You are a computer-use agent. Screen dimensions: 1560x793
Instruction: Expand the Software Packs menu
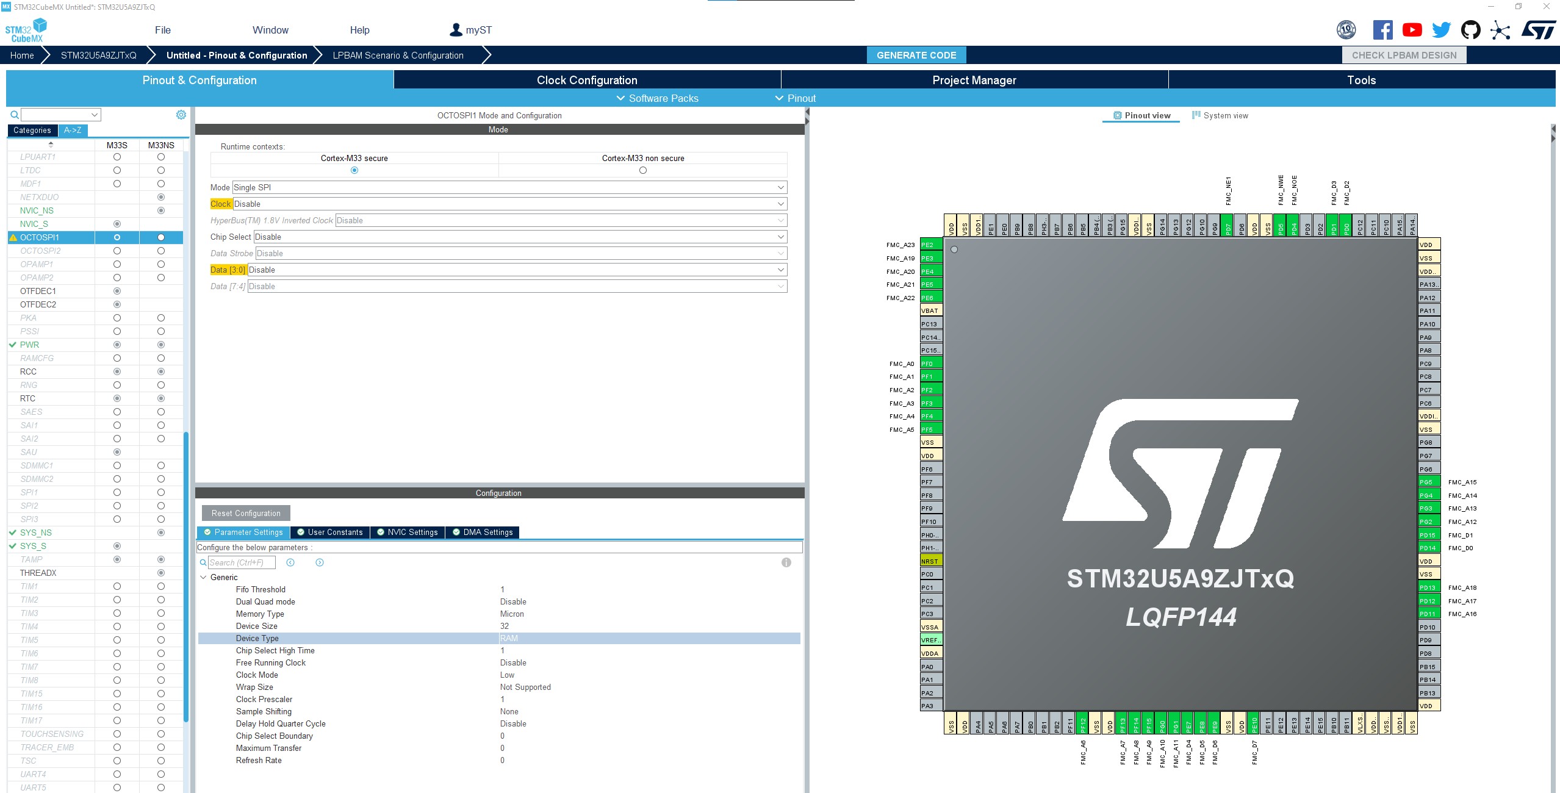(657, 98)
